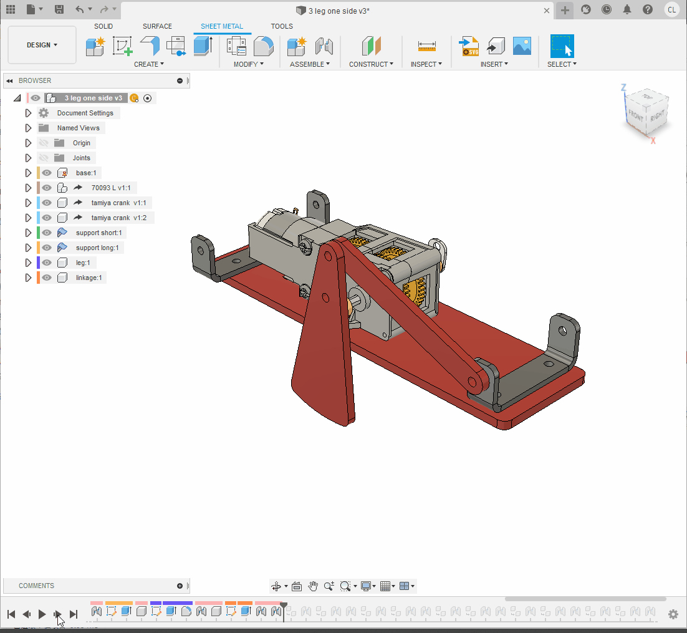The image size is (687, 633).
Task: Click the Insert Canvas image icon
Action: tap(522, 46)
